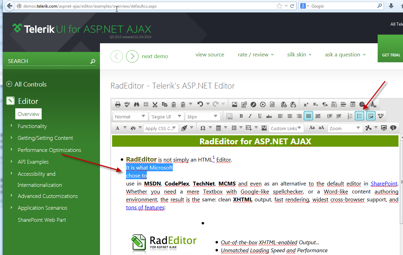The height and width of the screenshot is (255, 403).
Task: Open the font name dropdown 'Segoe UI'
Action: 167,116
